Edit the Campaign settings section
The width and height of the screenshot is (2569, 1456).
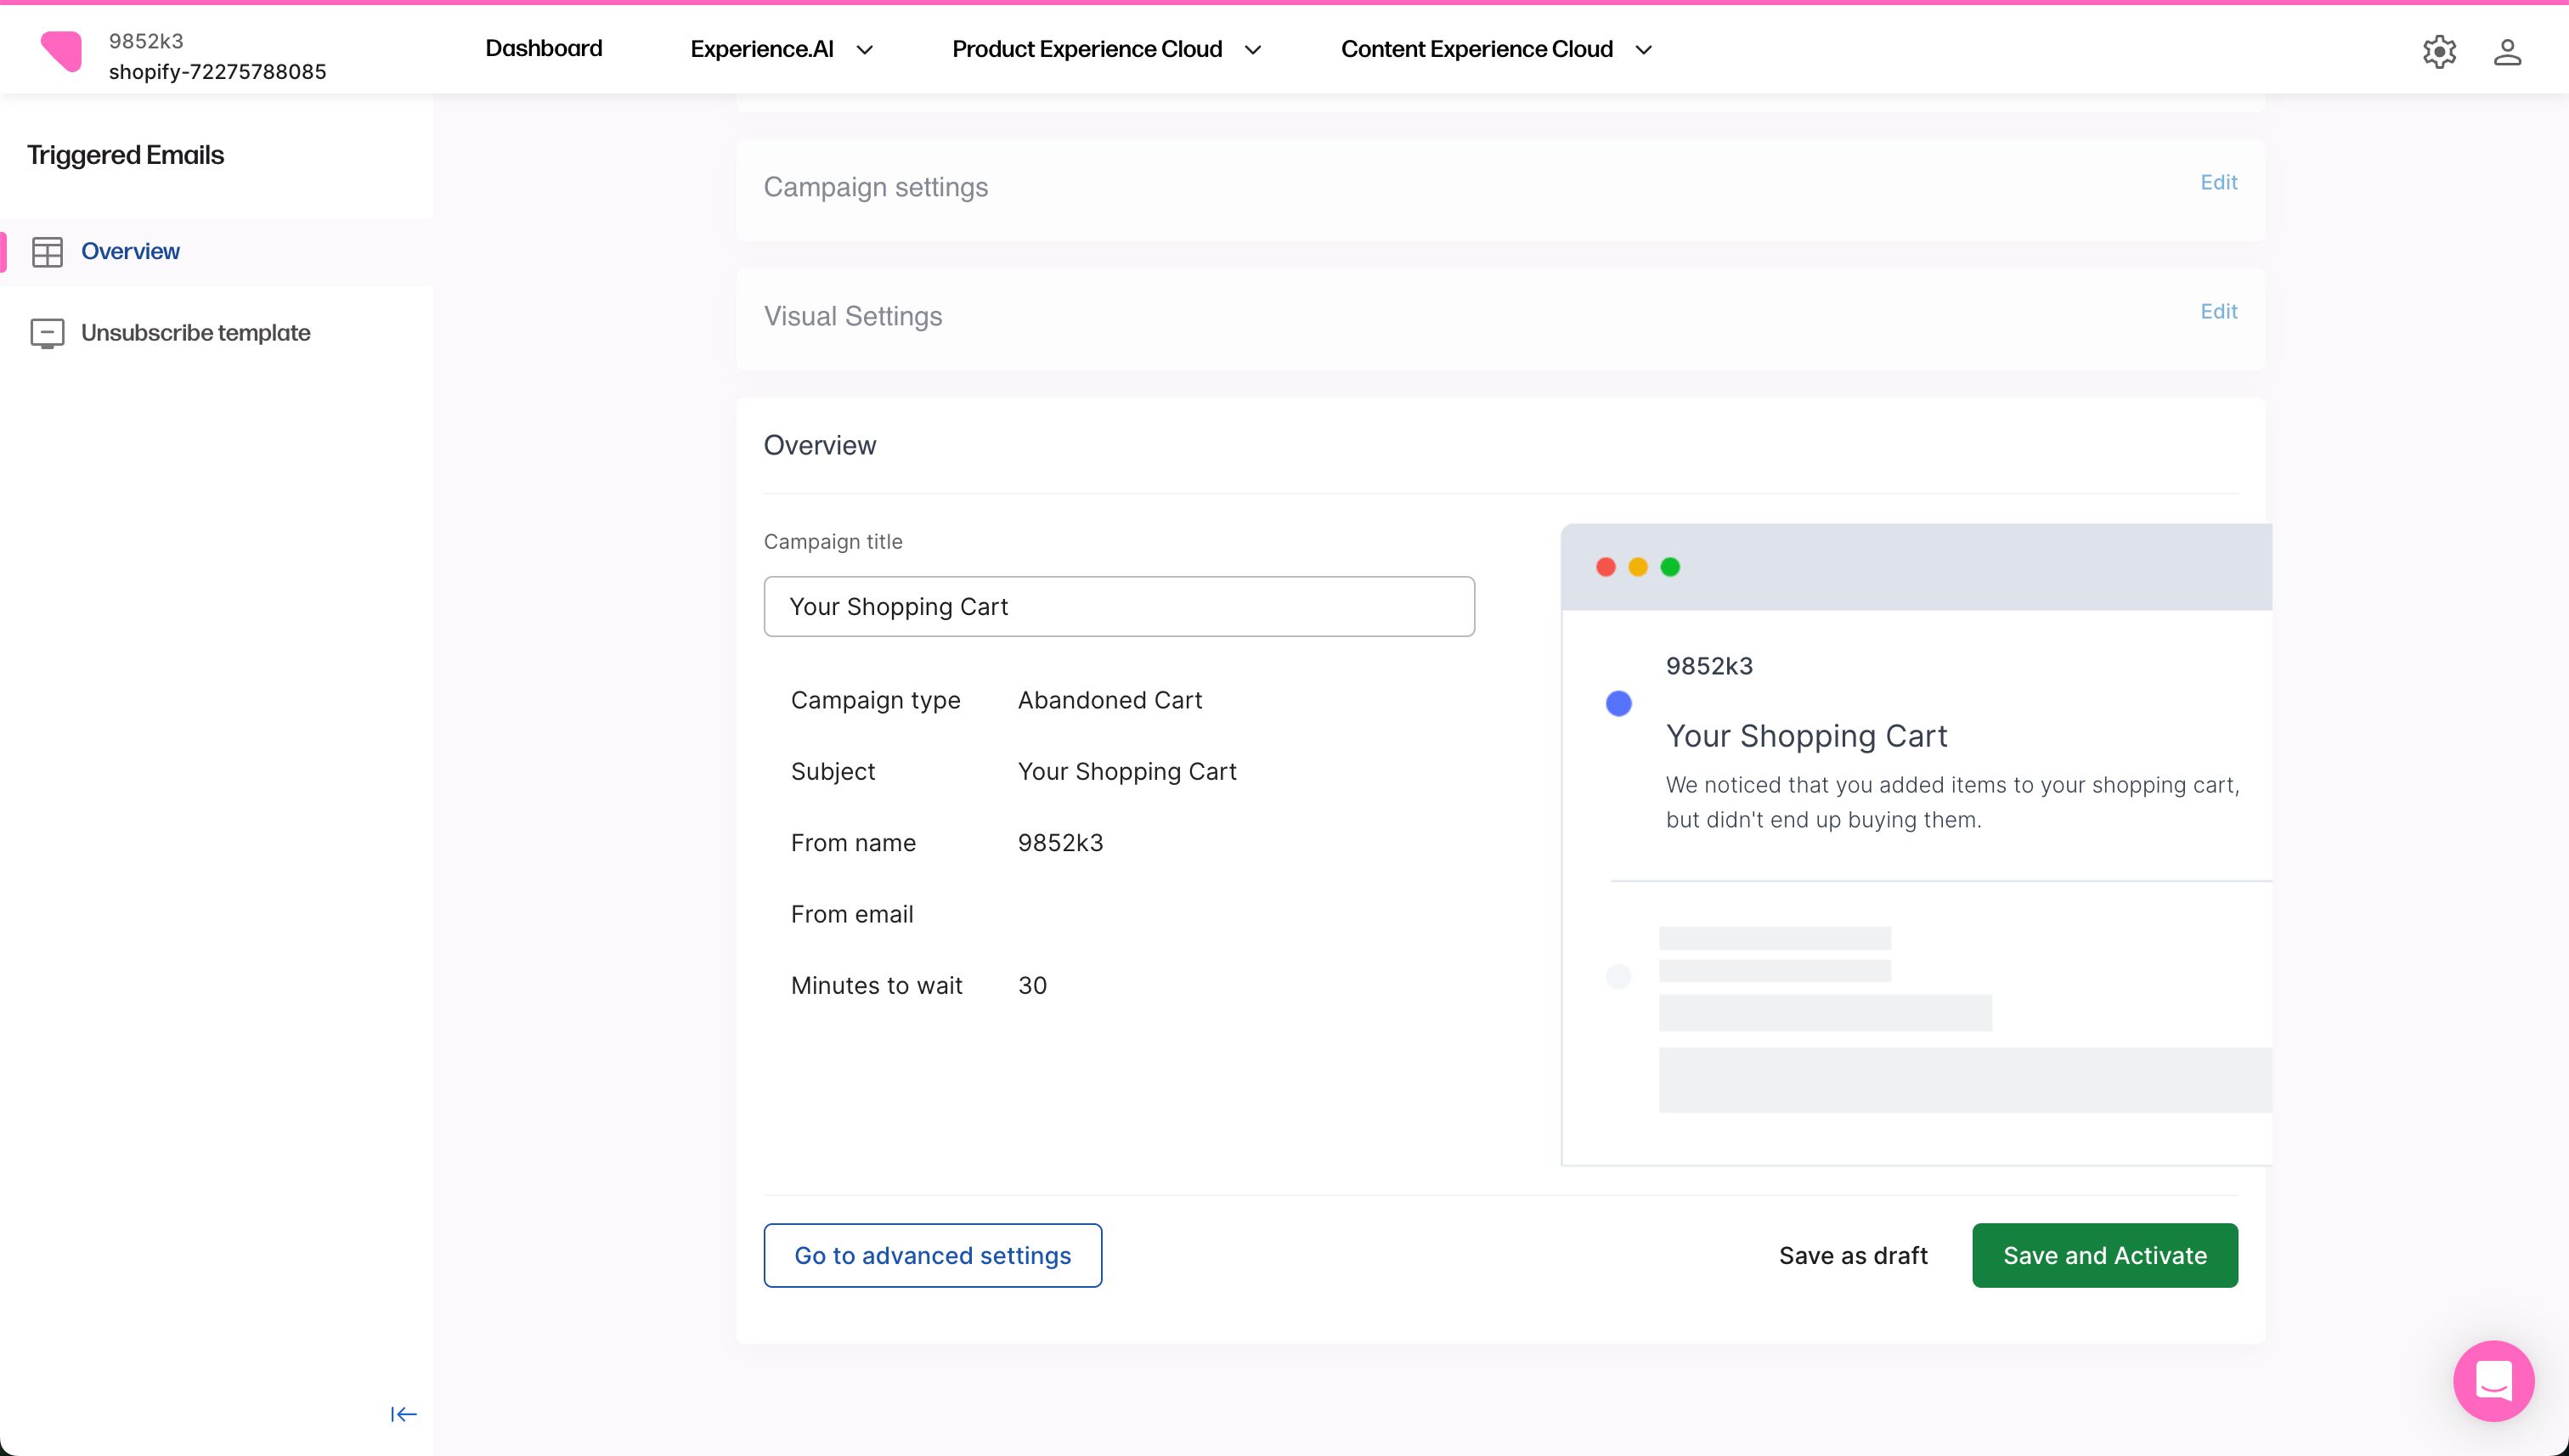click(2219, 182)
